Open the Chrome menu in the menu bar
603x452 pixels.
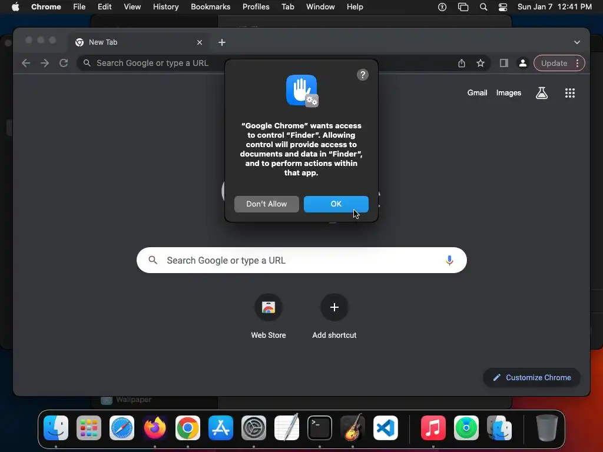tap(46, 6)
